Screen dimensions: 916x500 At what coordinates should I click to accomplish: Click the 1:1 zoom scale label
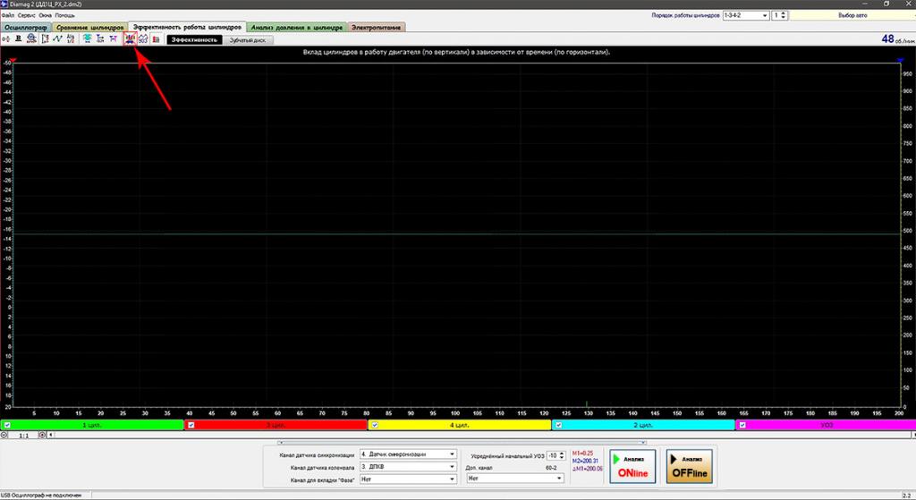[x=24, y=436]
